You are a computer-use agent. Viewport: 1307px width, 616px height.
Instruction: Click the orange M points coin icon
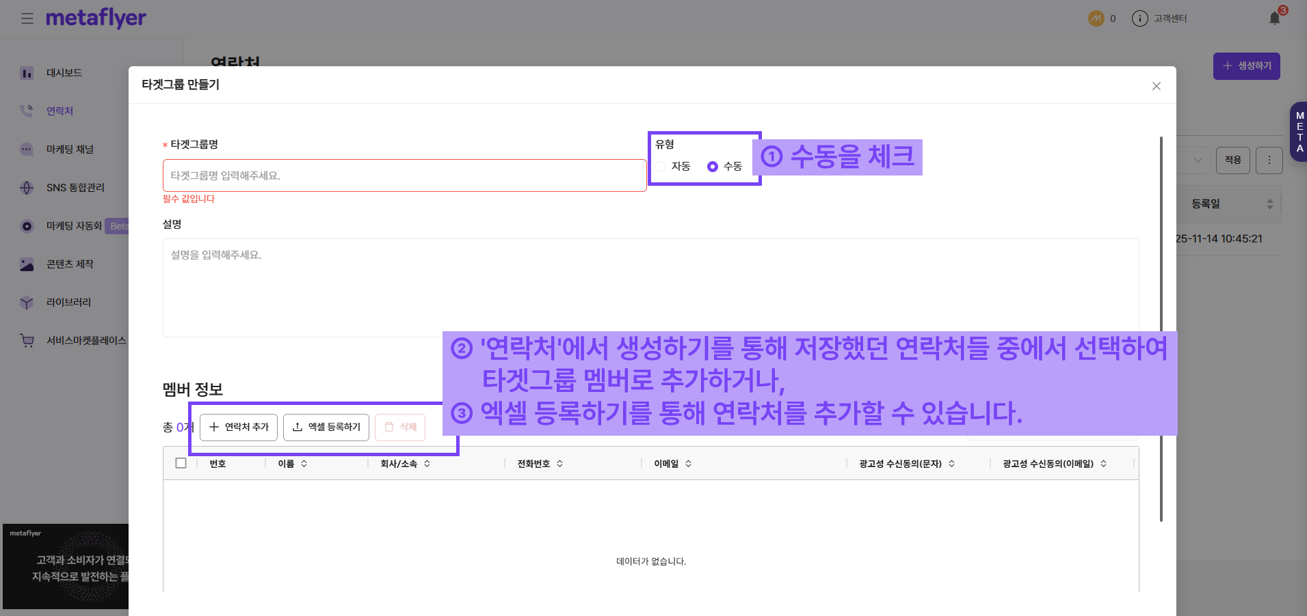click(x=1096, y=18)
